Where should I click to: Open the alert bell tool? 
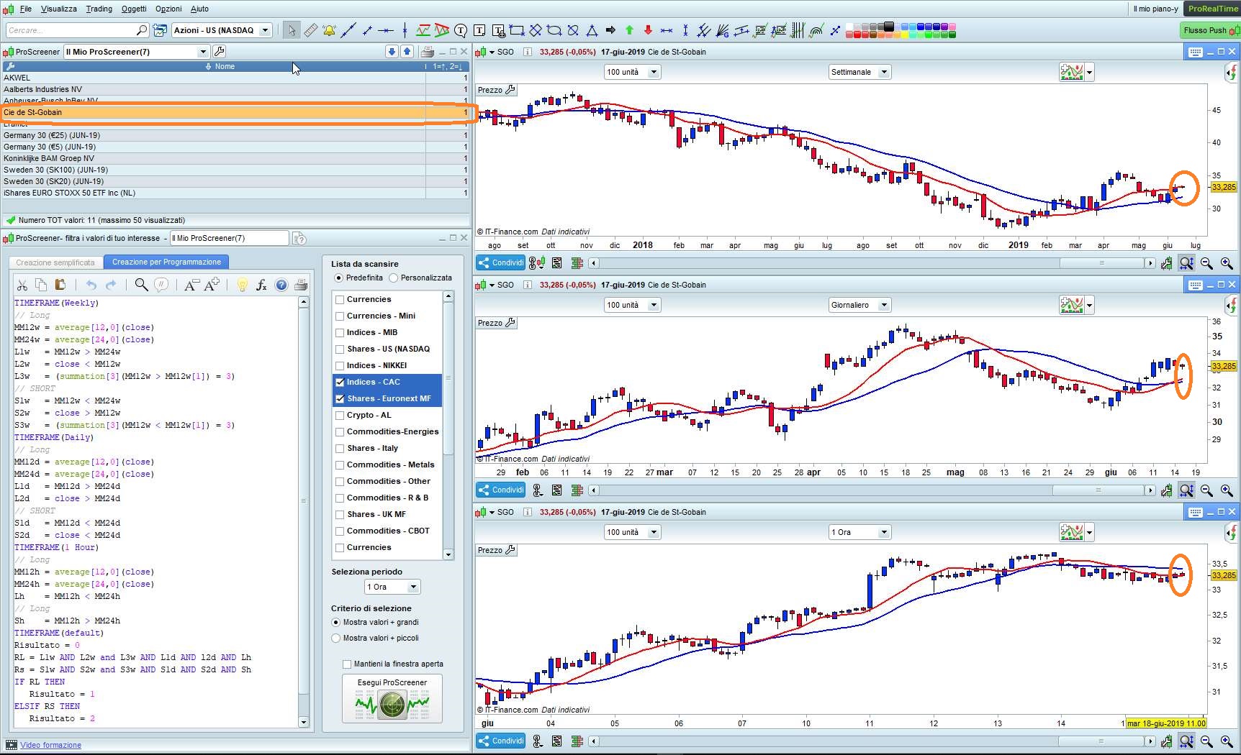click(x=330, y=30)
